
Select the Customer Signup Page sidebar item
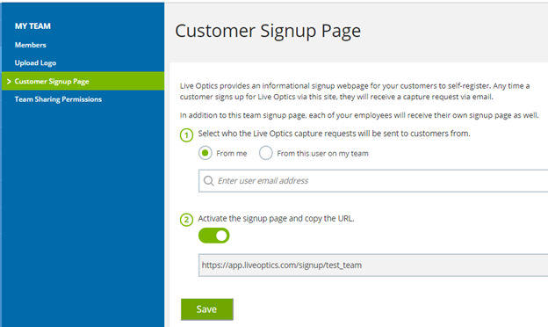(x=83, y=81)
